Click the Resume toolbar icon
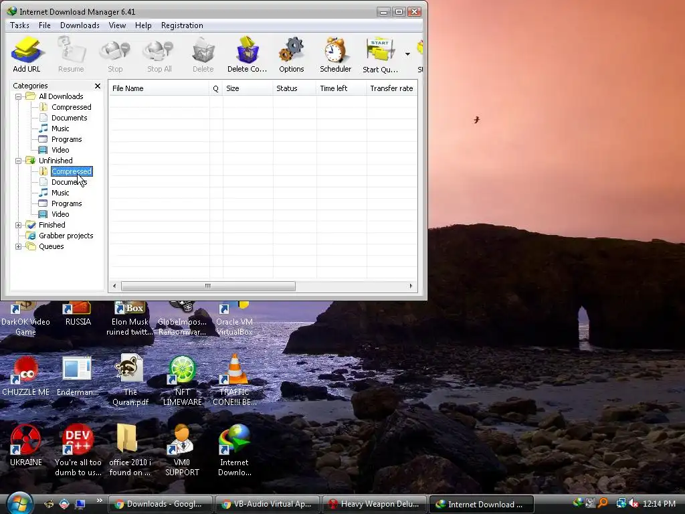The image size is (685, 514). tap(71, 54)
